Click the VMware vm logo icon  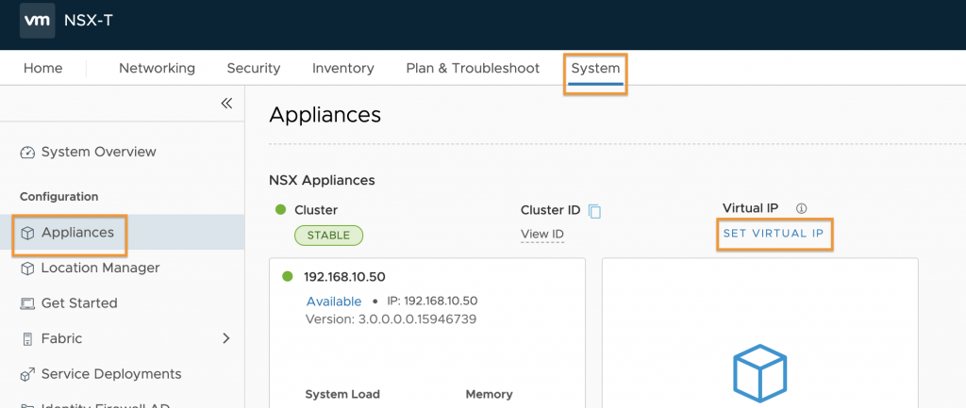pos(37,21)
